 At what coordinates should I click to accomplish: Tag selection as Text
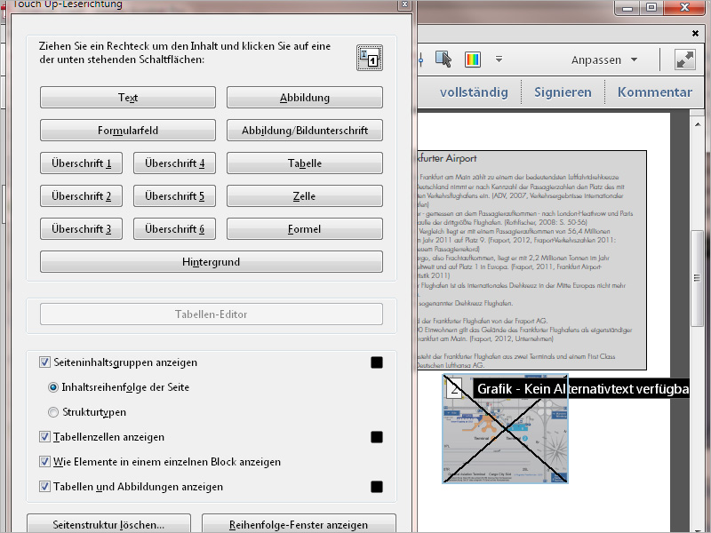click(x=128, y=98)
